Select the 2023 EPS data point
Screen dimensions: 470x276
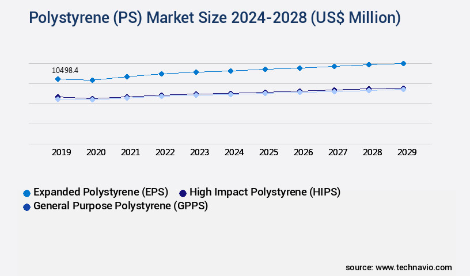pos(196,72)
